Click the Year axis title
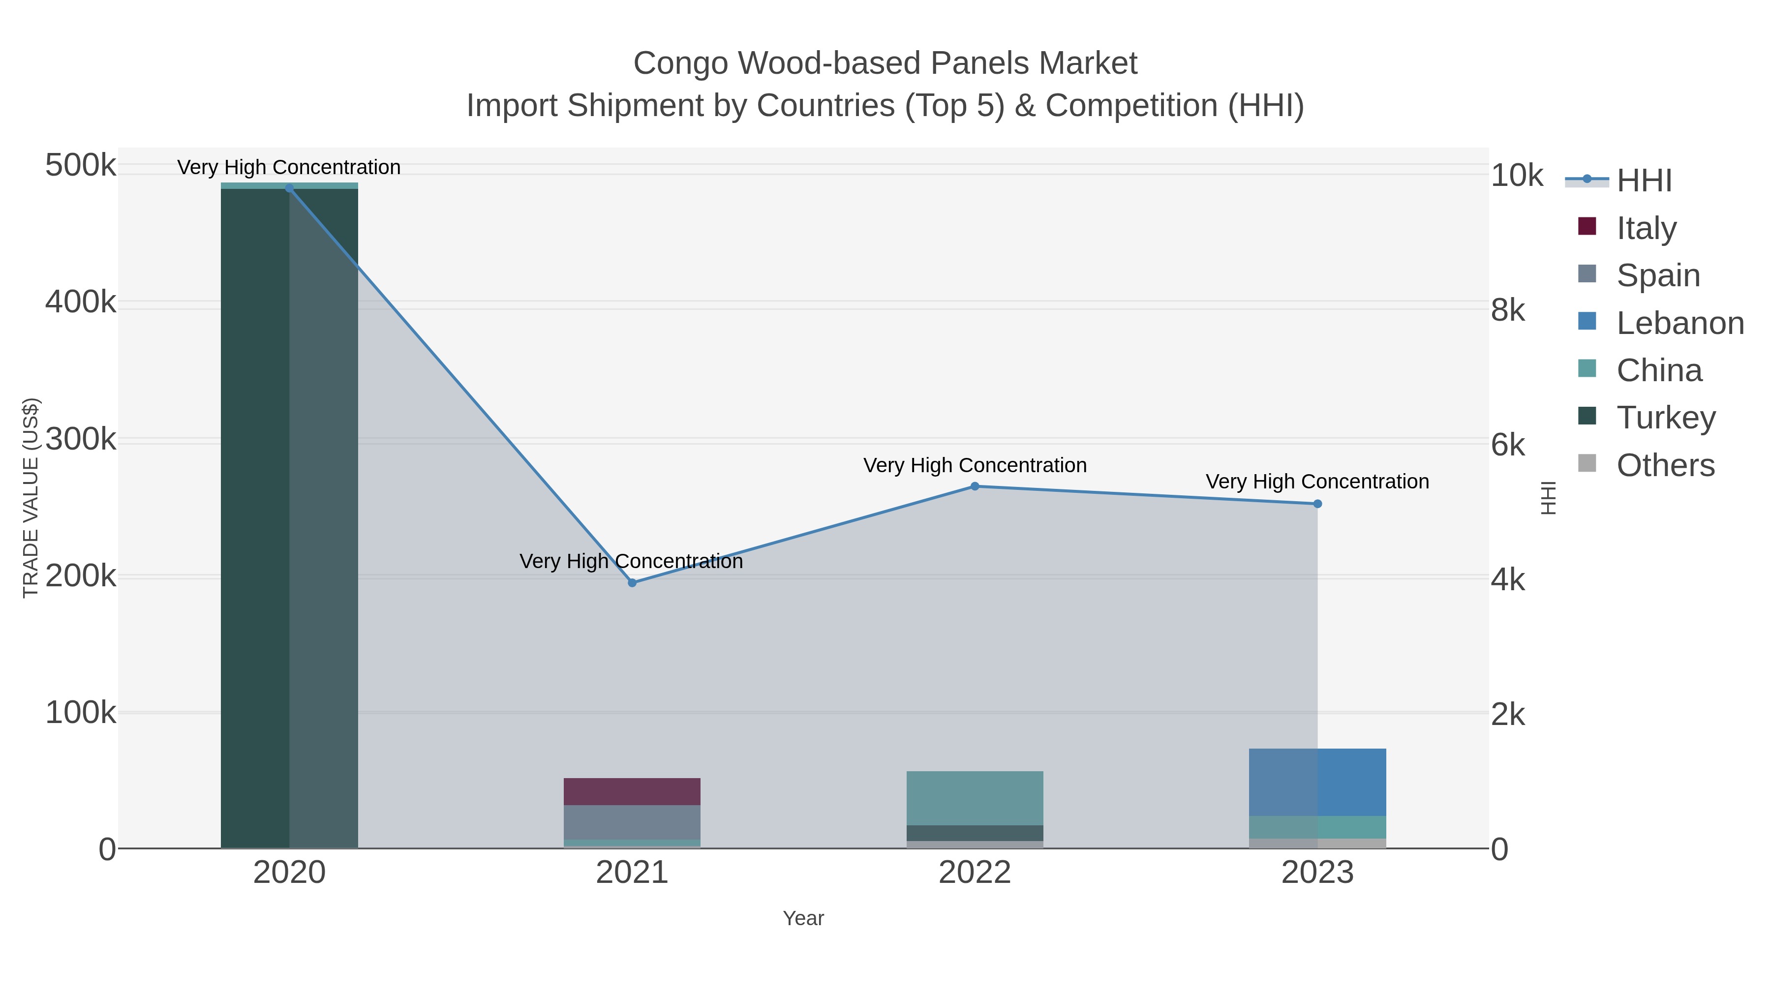The width and height of the screenshot is (1771, 996). tap(803, 918)
